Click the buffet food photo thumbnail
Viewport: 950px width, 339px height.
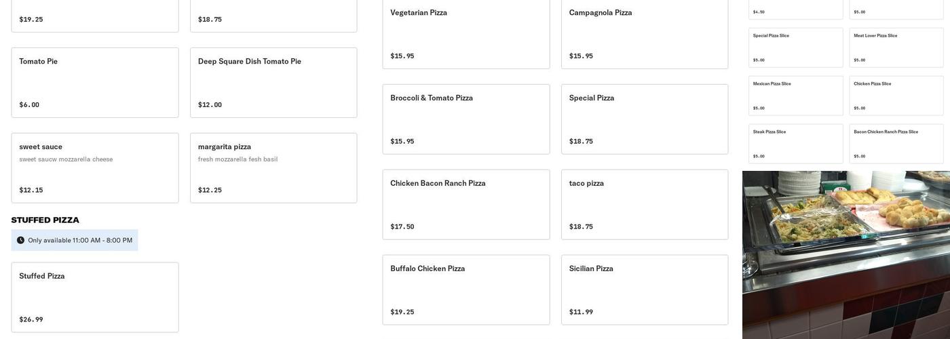click(846, 255)
